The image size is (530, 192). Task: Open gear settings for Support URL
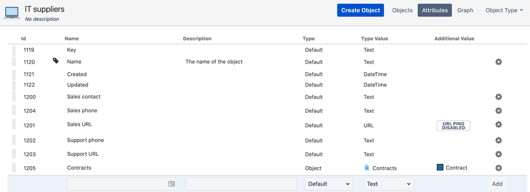498,154
